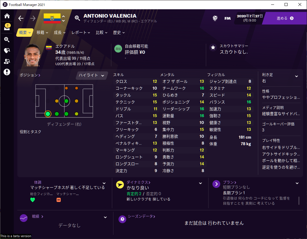This screenshot has width=307, height=239.
Task: Open the header search magnifier icon
Action: (x=77, y=18)
